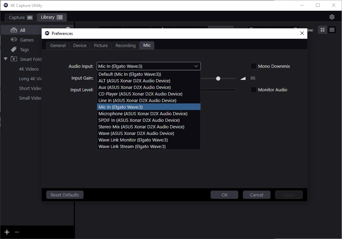Click the Smart Folders star folder icon
This screenshot has width=342, height=239.
14,59
